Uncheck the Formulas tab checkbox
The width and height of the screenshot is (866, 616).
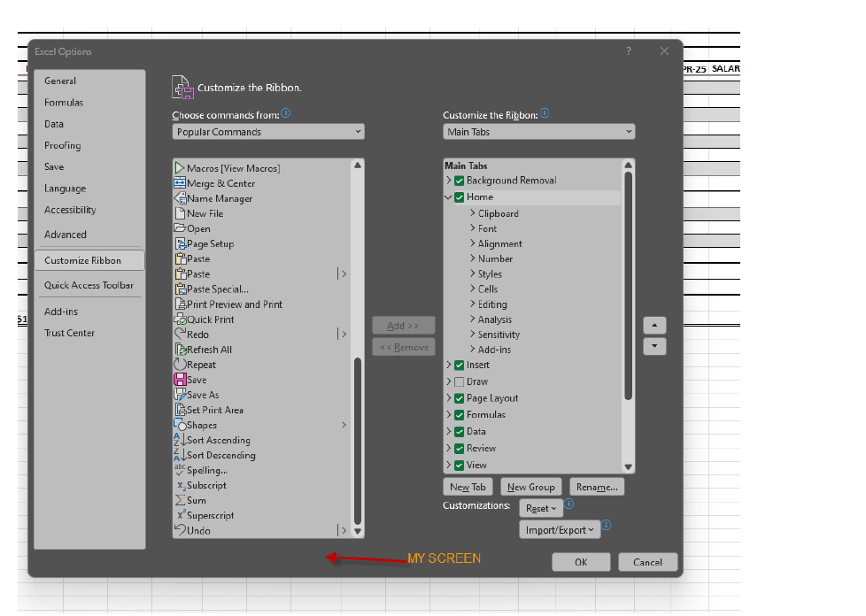point(459,414)
